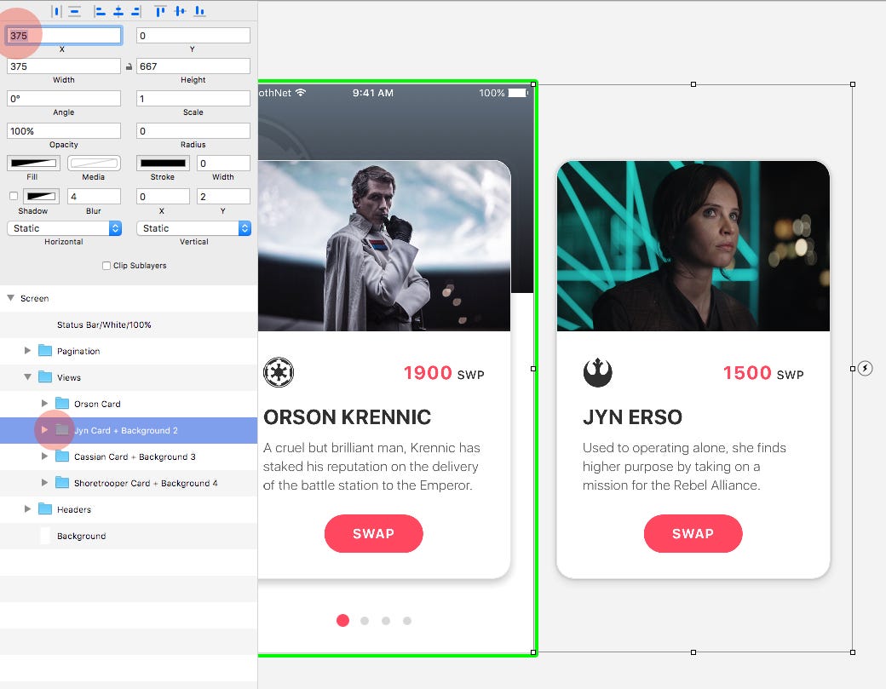The image size is (886, 689).
Task: Click the fourth pagination dot
Action: coord(407,621)
